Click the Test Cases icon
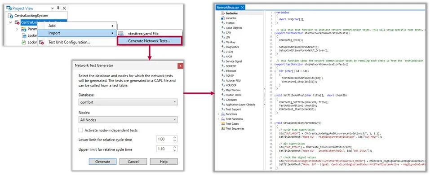This screenshot has height=175, width=430. pyautogui.click(x=223, y=123)
